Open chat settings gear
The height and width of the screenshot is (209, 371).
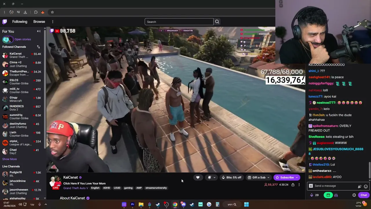pos(354,195)
